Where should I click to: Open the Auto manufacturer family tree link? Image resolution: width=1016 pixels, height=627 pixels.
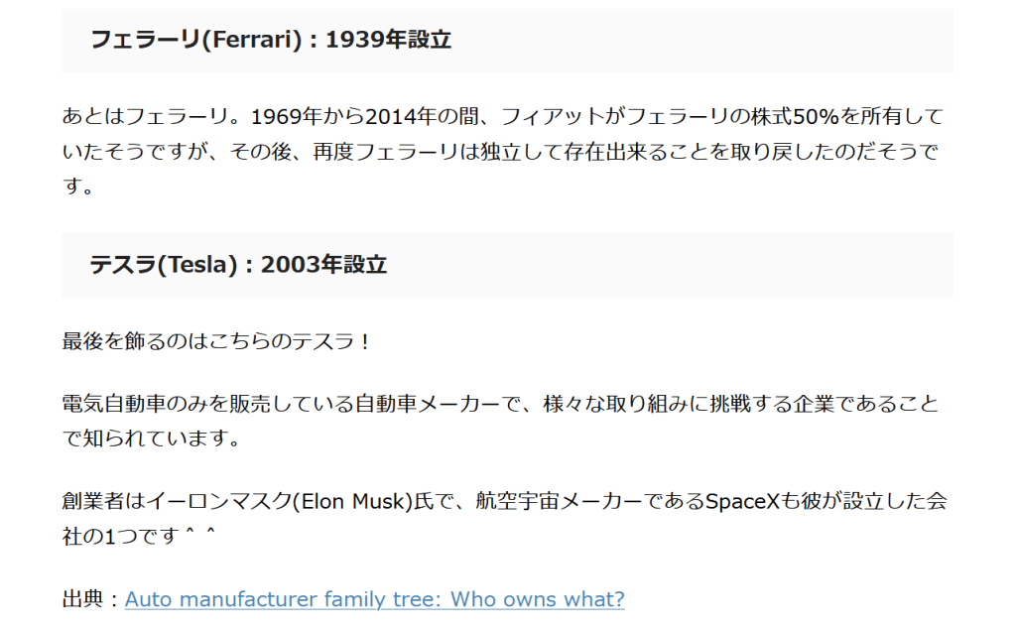coord(374,599)
